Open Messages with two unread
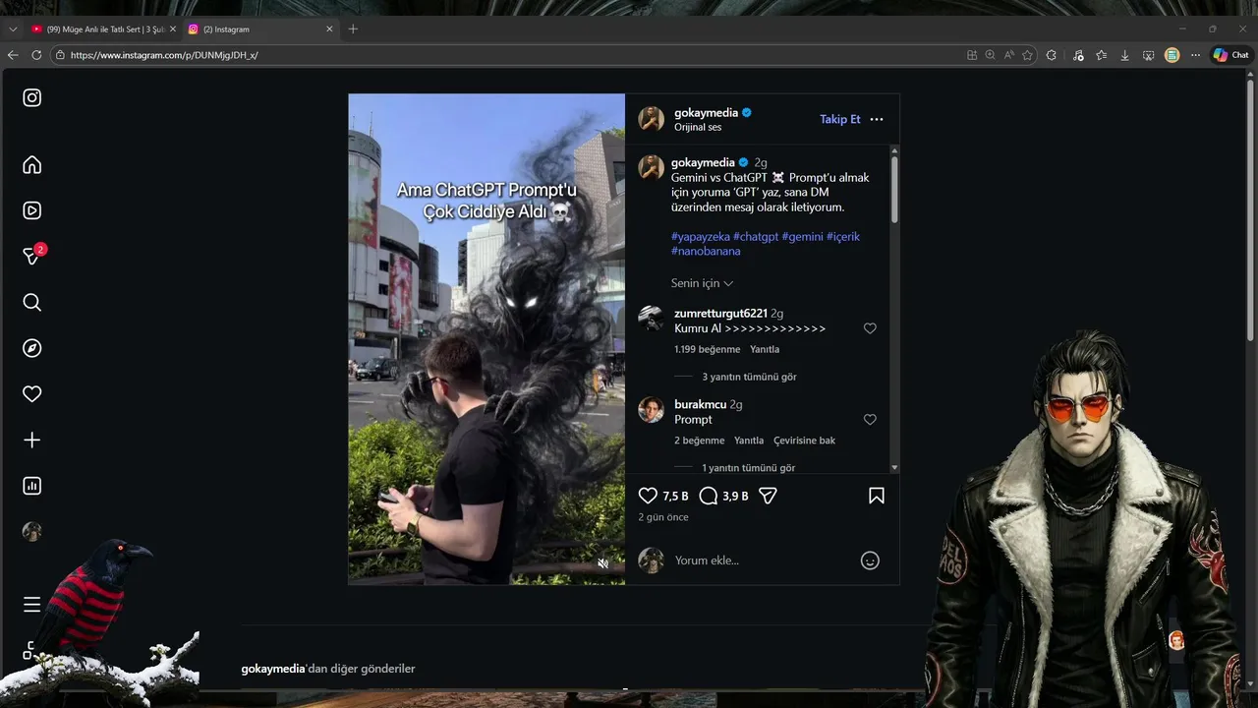The image size is (1258, 708). pos(32,256)
